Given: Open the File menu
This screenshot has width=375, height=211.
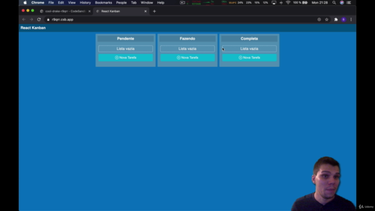Looking at the screenshot, I should (51, 2).
